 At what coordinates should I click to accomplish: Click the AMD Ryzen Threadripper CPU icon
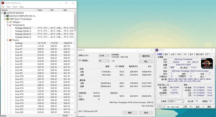(x=8, y=19)
